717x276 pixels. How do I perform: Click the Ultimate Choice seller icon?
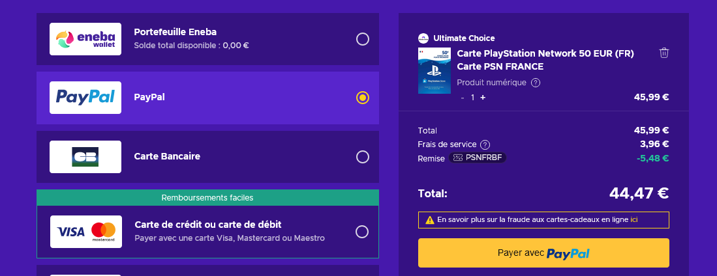(423, 38)
